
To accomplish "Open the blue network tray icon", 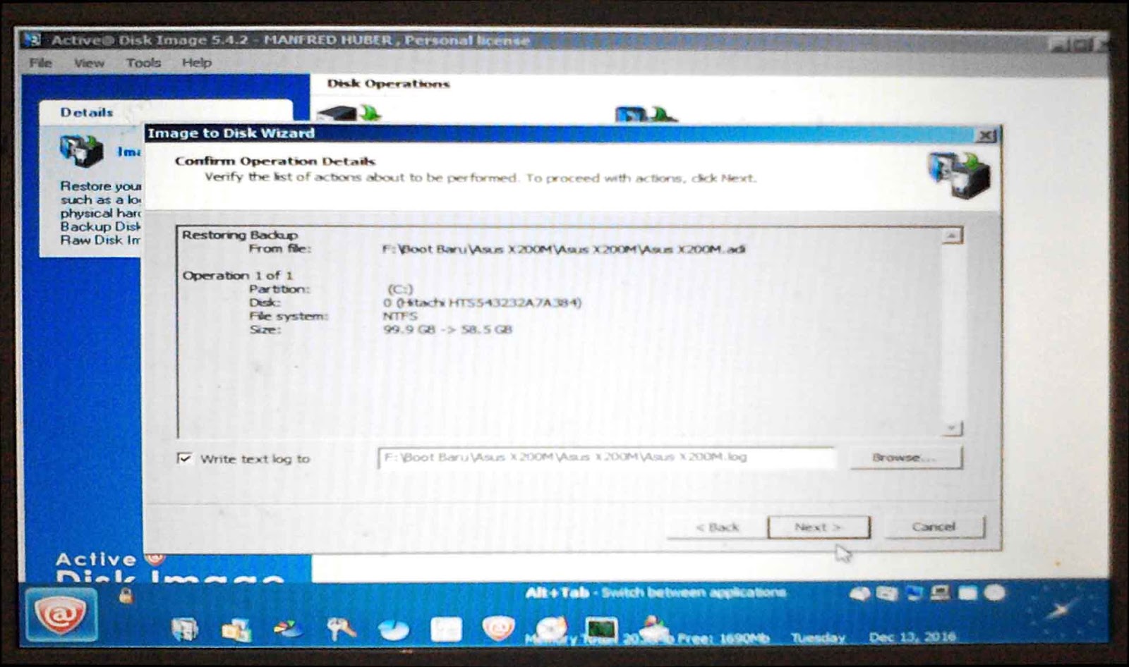I will [x=914, y=593].
